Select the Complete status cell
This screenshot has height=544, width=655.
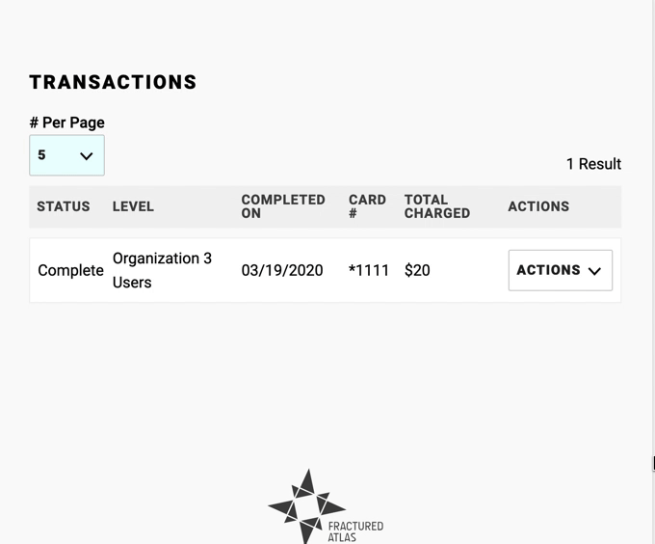tap(70, 270)
